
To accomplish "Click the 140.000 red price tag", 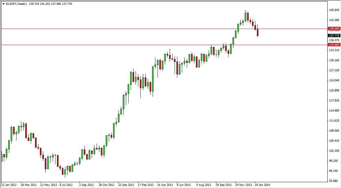I will click(334, 28).
